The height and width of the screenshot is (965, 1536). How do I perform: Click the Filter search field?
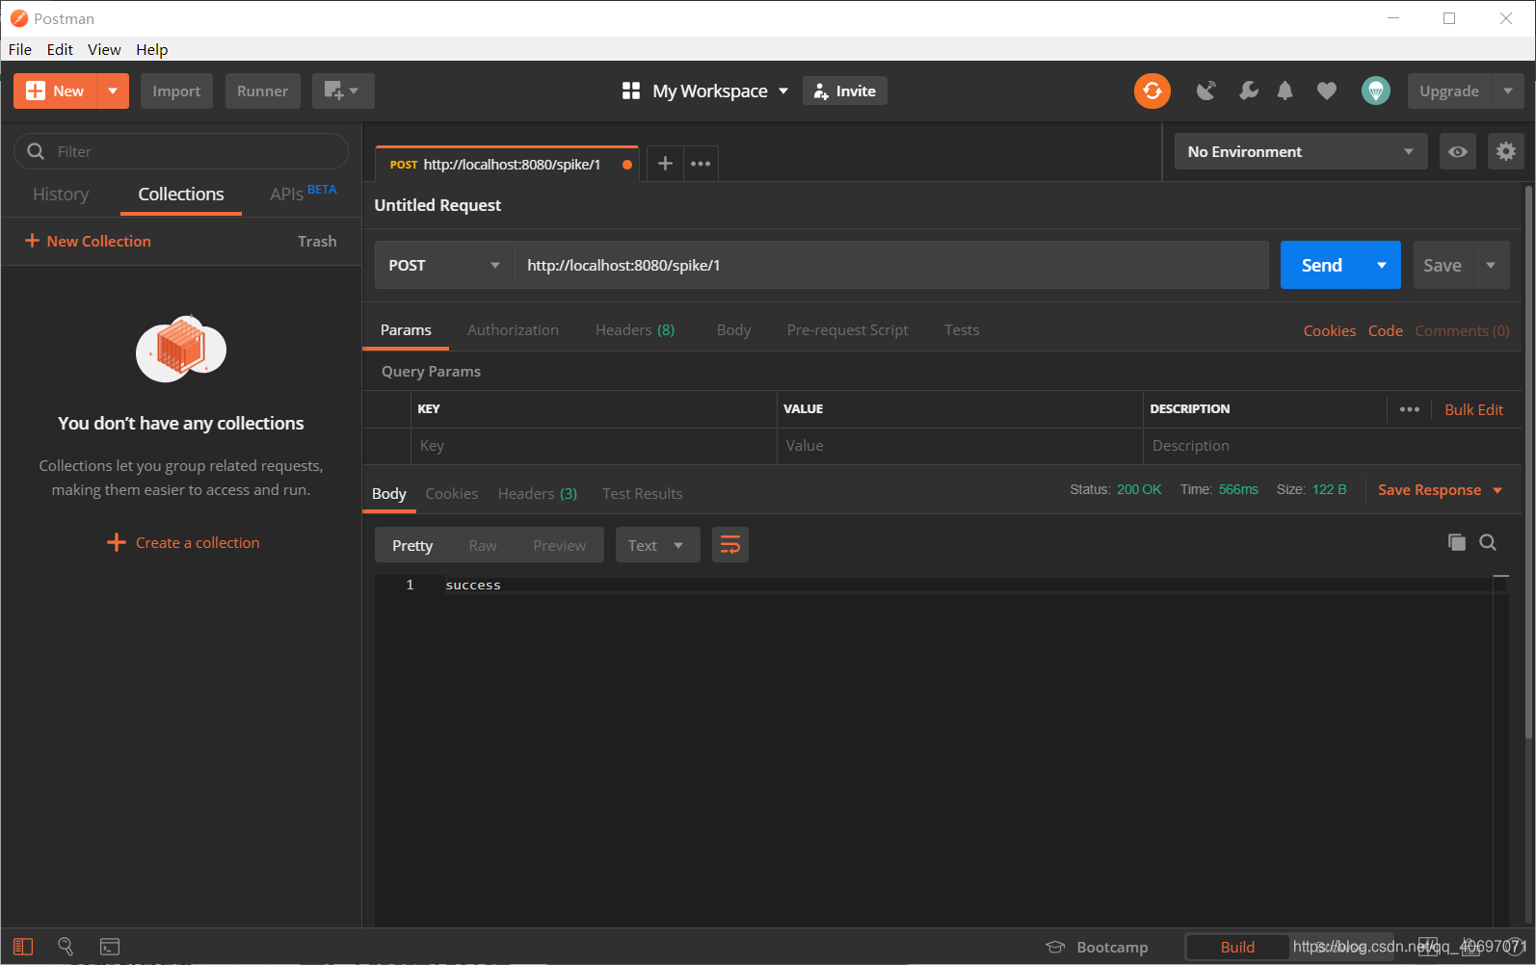[x=181, y=151]
